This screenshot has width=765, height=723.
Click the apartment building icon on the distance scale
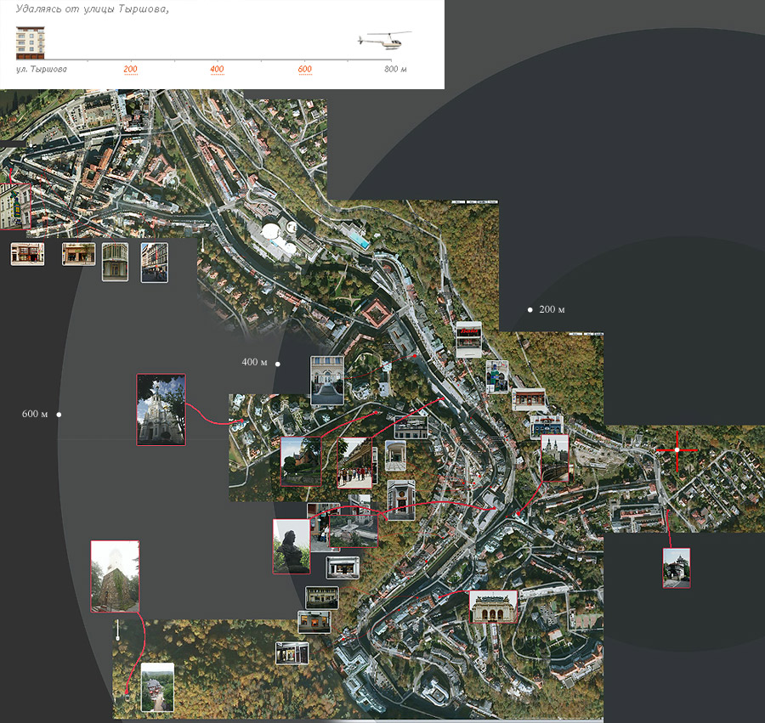pos(31,40)
